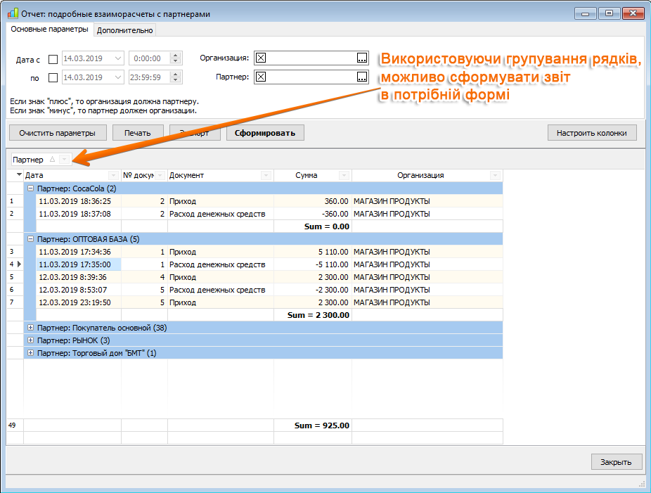Select row dated 12.03.2019 8:53:07
This screenshot has height=493, width=651.
269,290
